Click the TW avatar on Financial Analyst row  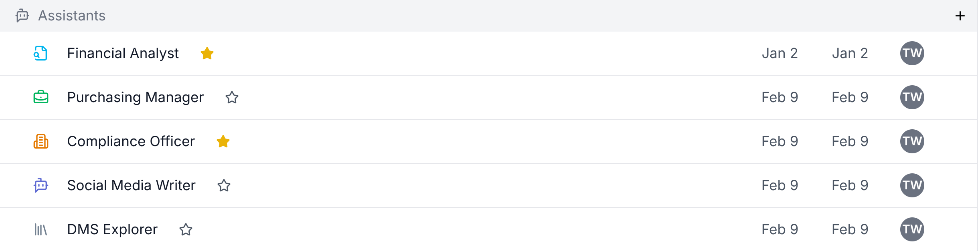[x=912, y=53]
